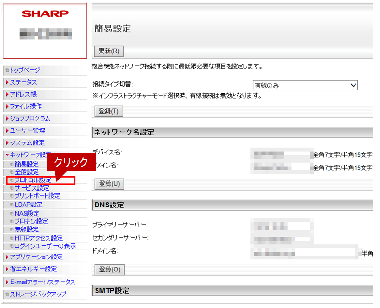The width and height of the screenshot is (380, 308).
Task: Expand the ステータス menu section
Action: click(x=23, y=82)
